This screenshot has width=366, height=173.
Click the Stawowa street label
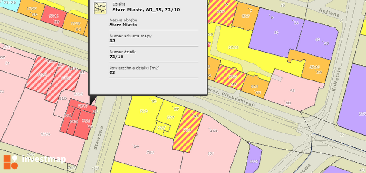pos(98,138)
